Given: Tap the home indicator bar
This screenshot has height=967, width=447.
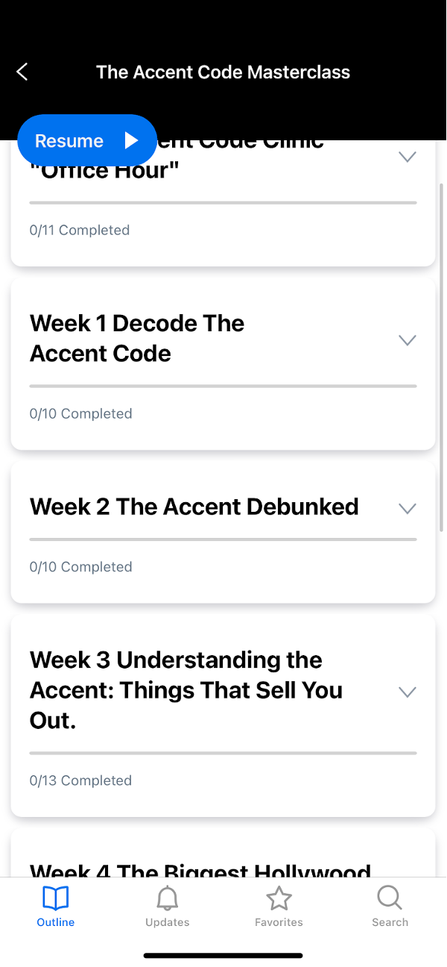Looking at the screenshot, I should pos(223,955).
